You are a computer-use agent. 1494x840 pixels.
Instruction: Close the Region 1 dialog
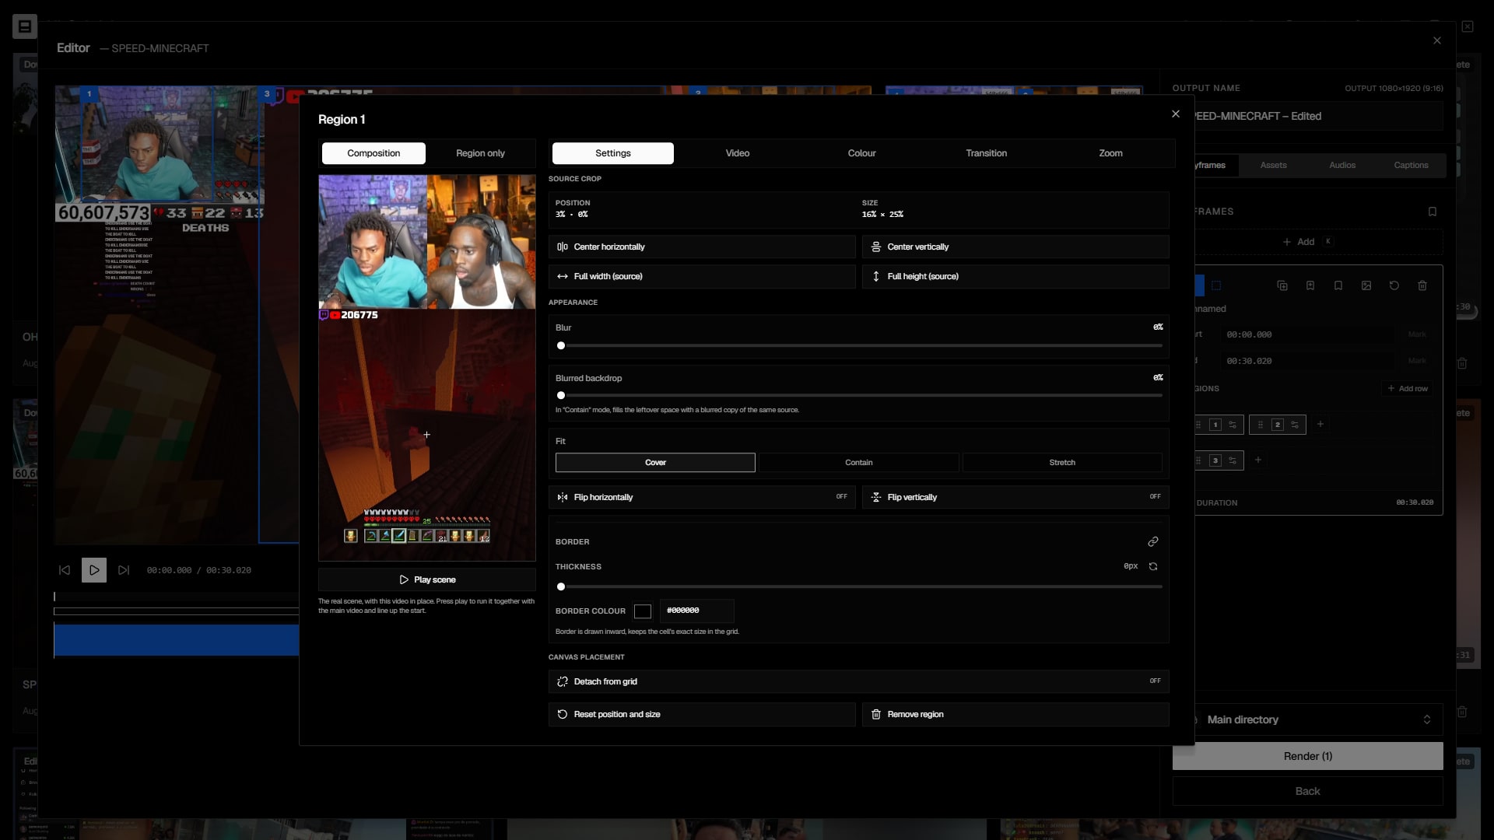tap(1176, 114)
